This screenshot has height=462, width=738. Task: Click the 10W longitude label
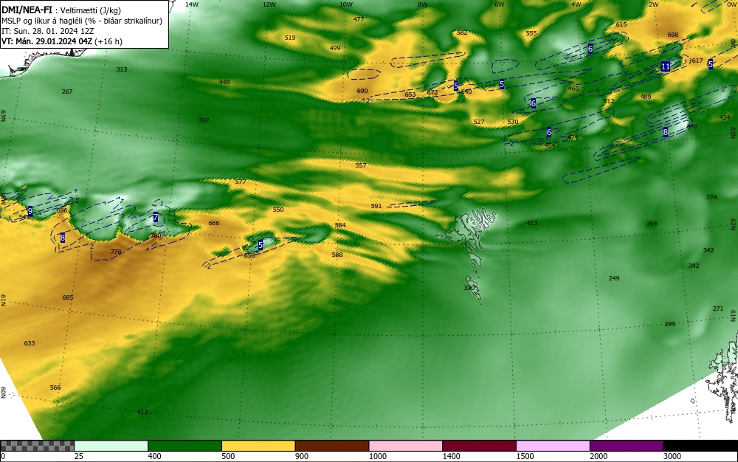point(346,4)
